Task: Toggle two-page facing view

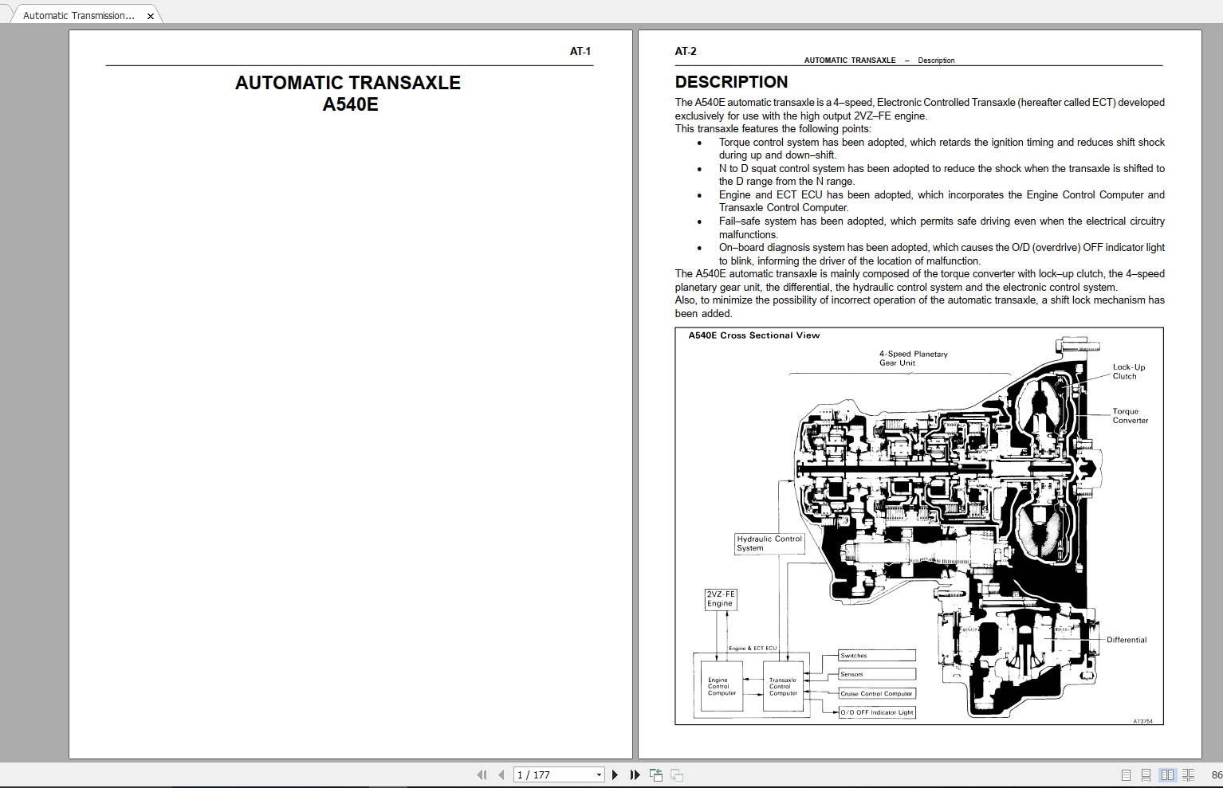Action: point(1167,774)
